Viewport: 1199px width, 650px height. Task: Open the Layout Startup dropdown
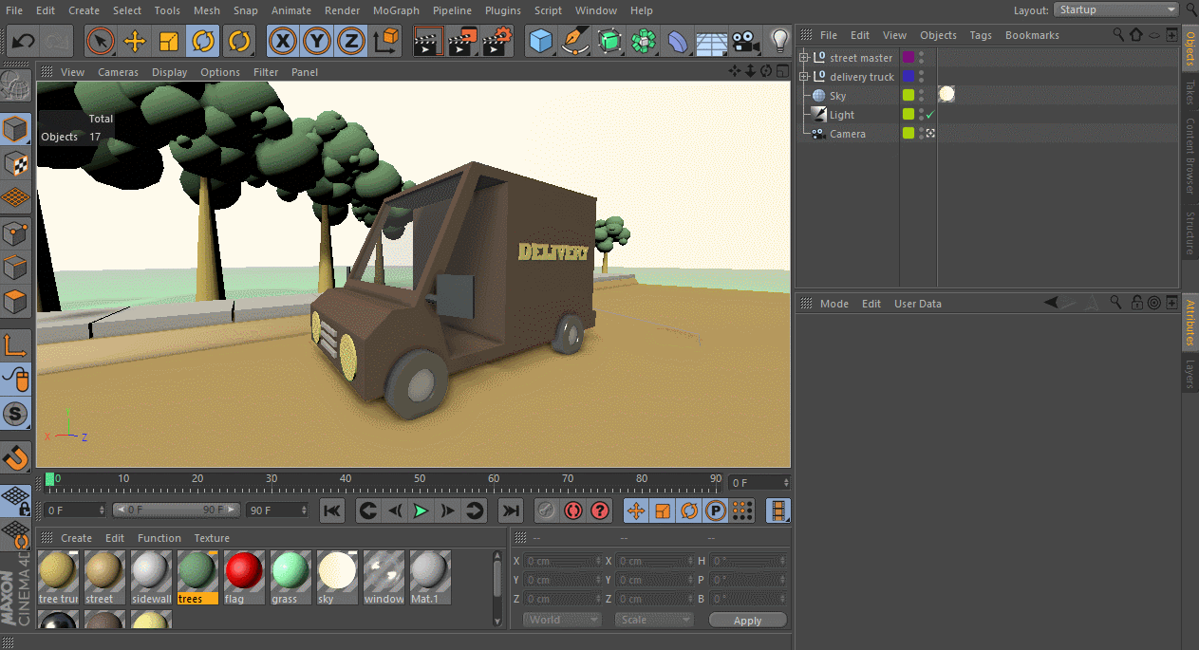point(1116,9)
